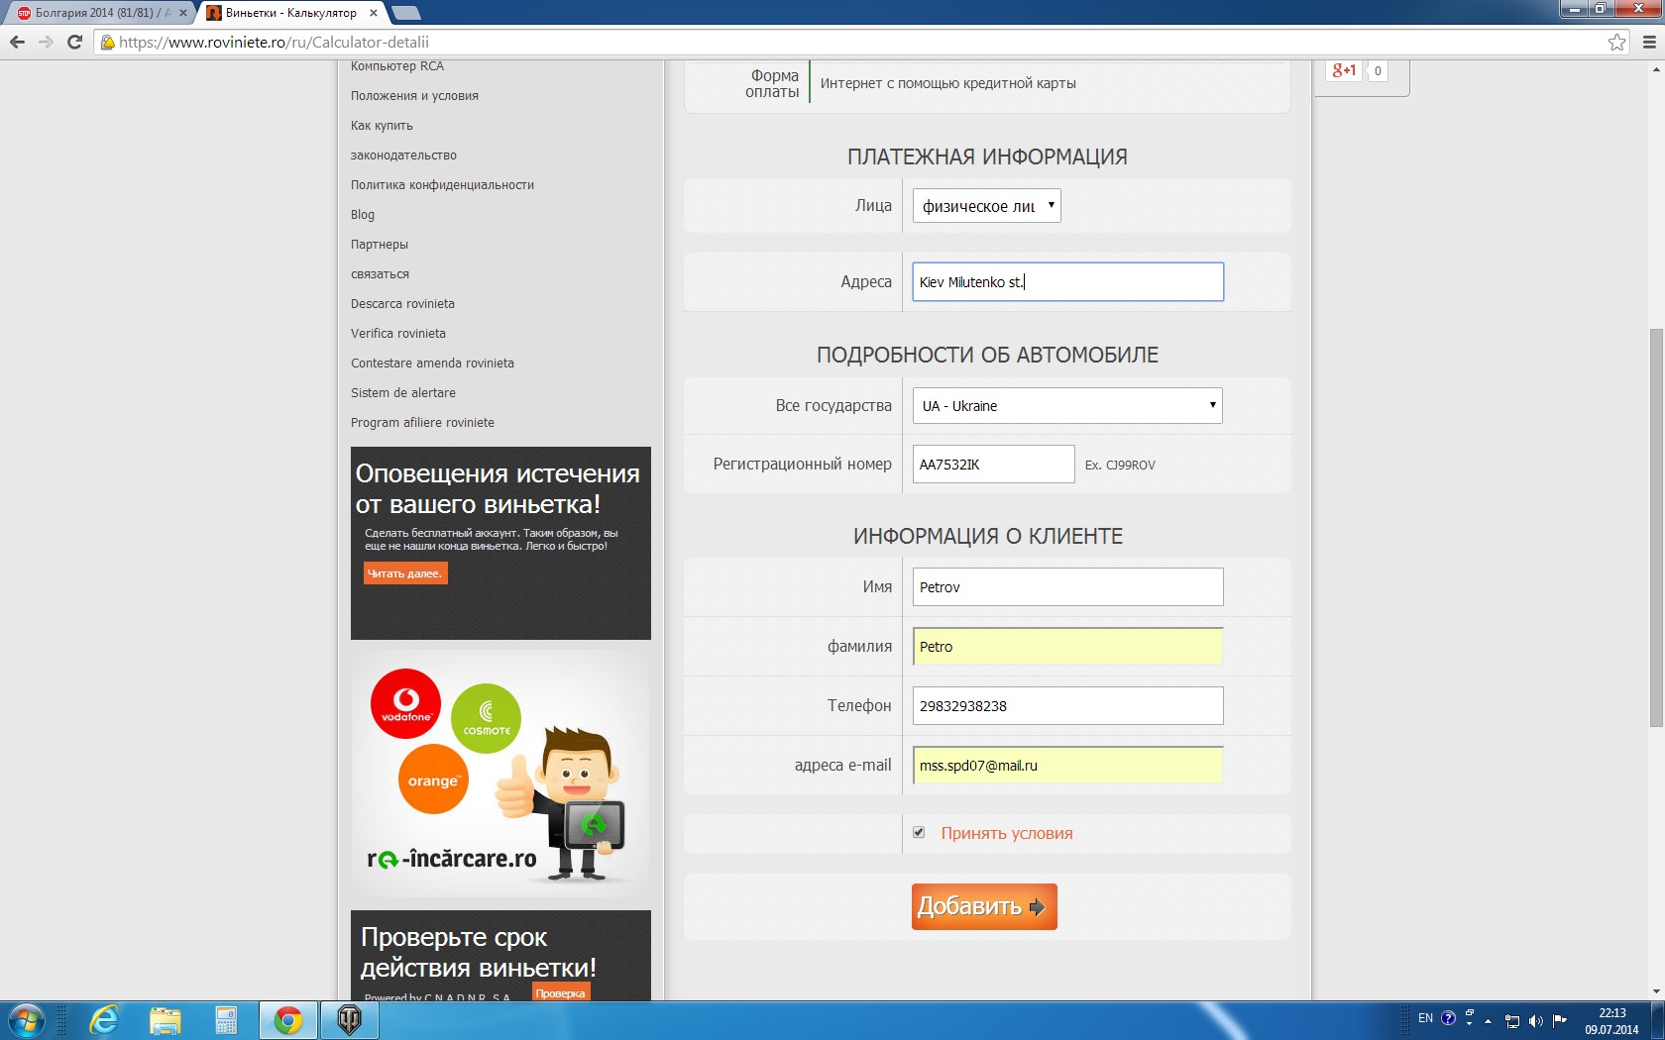Open the person type dropdown

[x=986, y=206]
